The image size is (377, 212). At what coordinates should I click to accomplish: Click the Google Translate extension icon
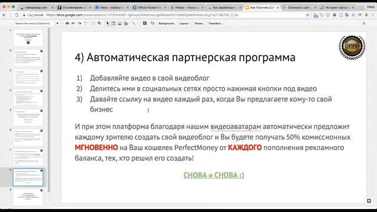tap(347, 15)
